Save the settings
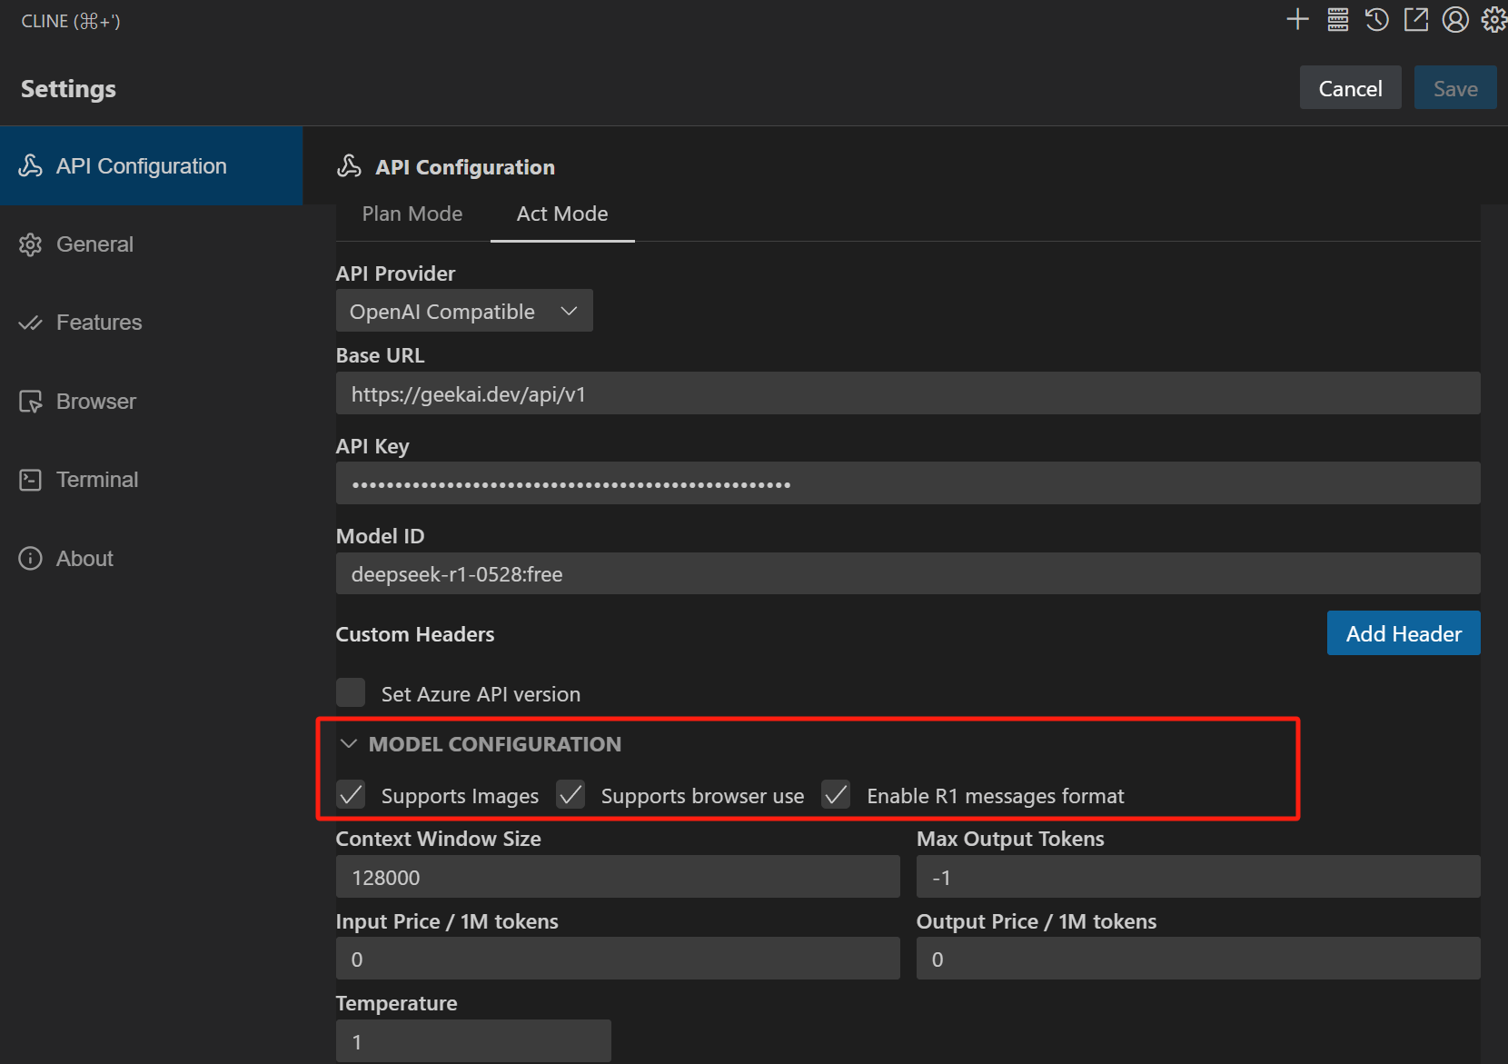The image size is (1508, 1064). point(1455,88)
